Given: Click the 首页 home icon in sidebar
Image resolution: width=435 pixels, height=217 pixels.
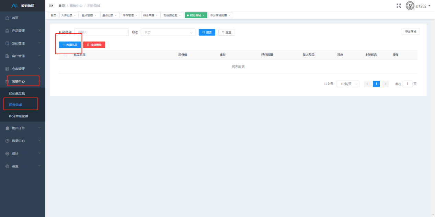Looking at the screenshot, I should pyautogui.click(x=7, y=18).
